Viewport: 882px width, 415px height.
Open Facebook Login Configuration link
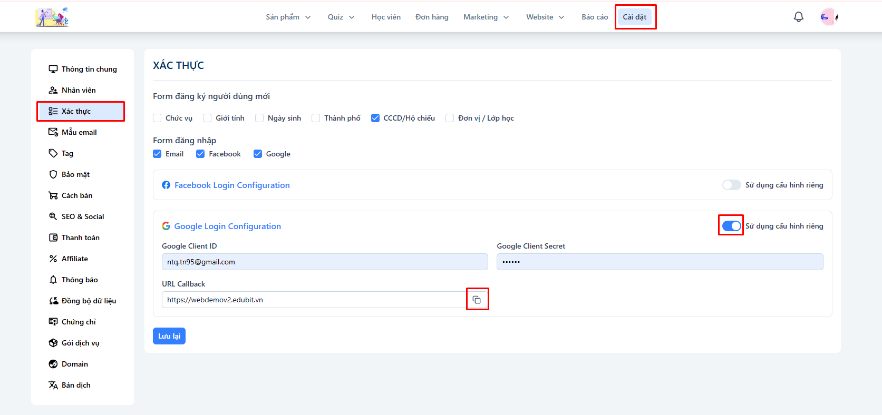click(x=232, y=185)
